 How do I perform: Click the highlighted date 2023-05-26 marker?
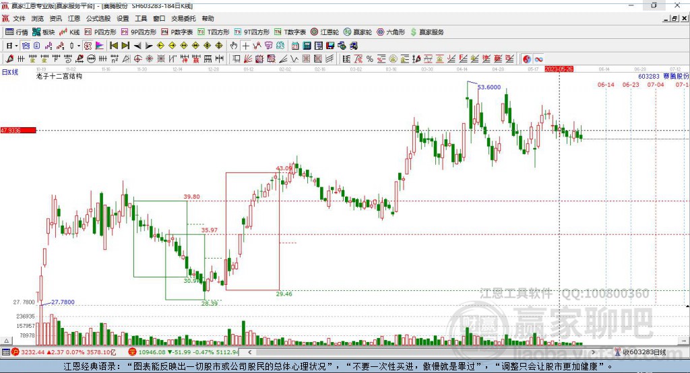pos(559,69)
